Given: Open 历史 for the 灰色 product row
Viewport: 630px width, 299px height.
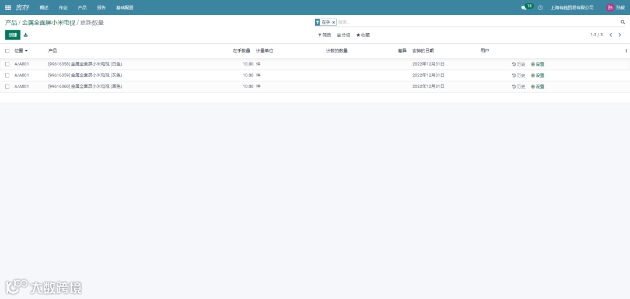Looking at the screenshot, I should click(x=519, y=75).
